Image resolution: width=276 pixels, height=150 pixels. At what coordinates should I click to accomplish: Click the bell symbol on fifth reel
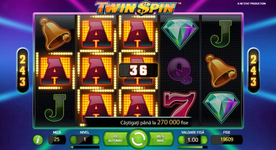click(x=221, y=71)
